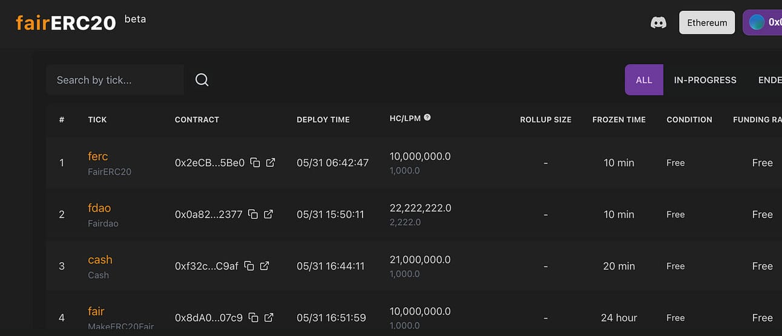Click the FROZEN TIME column header
This screenshot has height=336, width=782.
coord(619,120)
